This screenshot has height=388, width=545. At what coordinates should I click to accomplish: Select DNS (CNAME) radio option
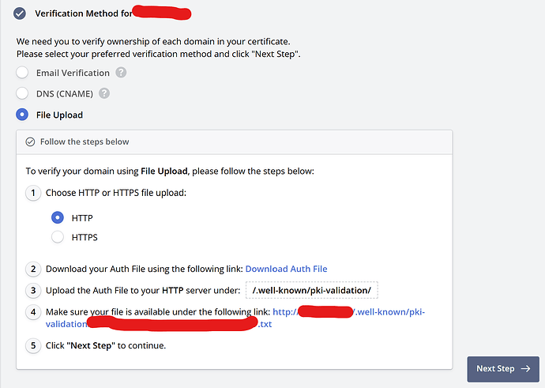click(x=22, y=93)
